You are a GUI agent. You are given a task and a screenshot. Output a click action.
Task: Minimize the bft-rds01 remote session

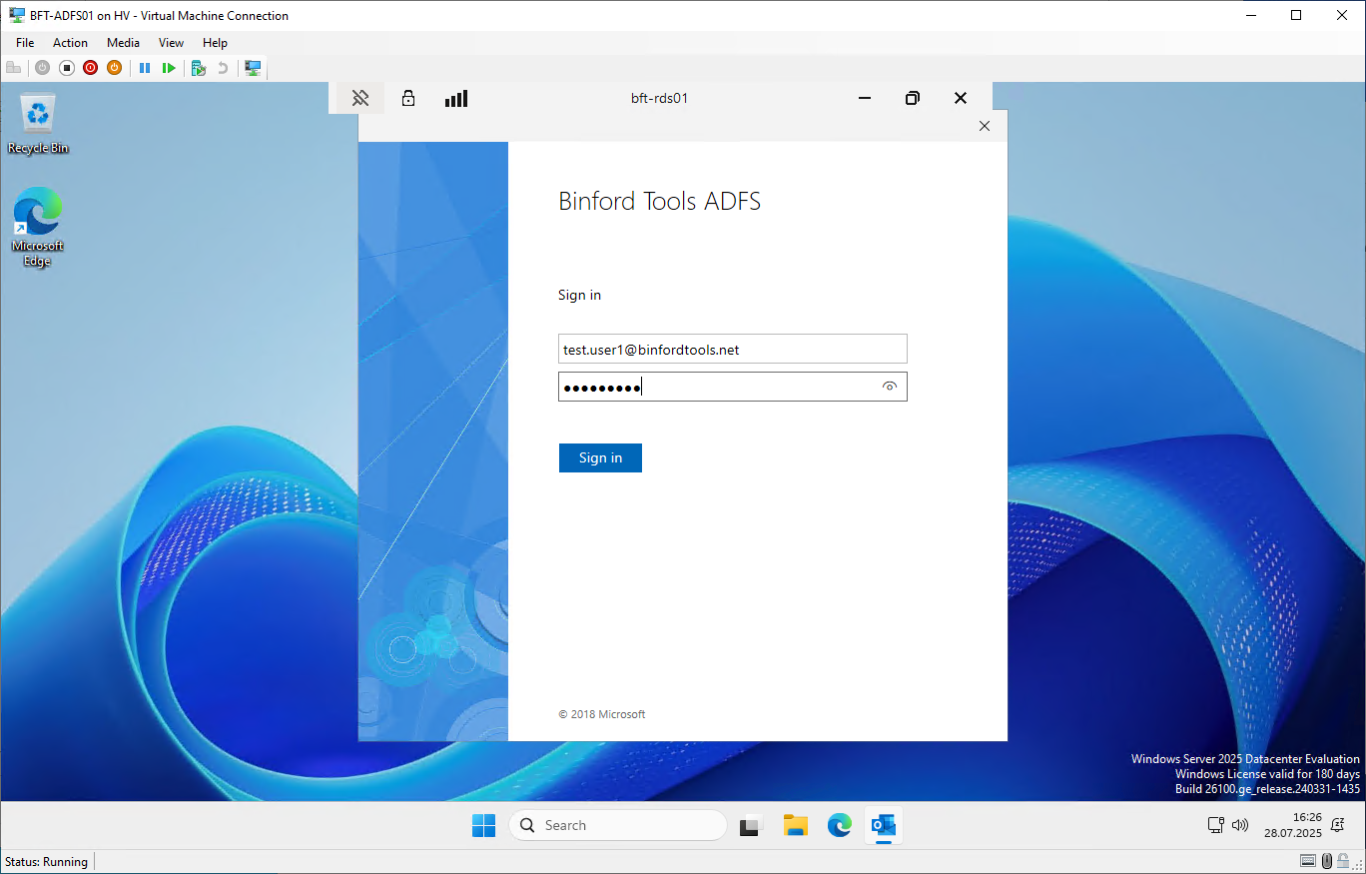pos(865,98)
